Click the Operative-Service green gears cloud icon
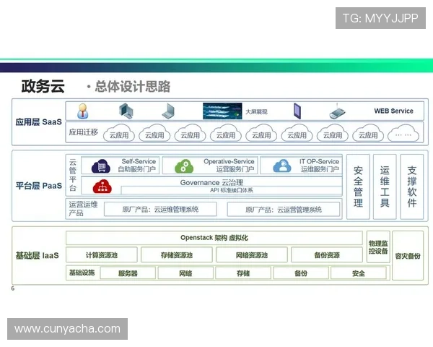Image resolution: width=433 pixels, height=347 pixels. (x=184, y=166)
